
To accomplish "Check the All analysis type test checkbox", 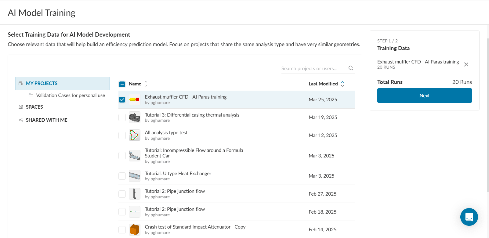I will [x=122, y=135].
